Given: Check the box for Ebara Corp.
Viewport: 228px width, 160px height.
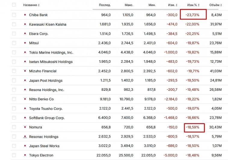Looking at the screenshot, I should coord(14,34).
